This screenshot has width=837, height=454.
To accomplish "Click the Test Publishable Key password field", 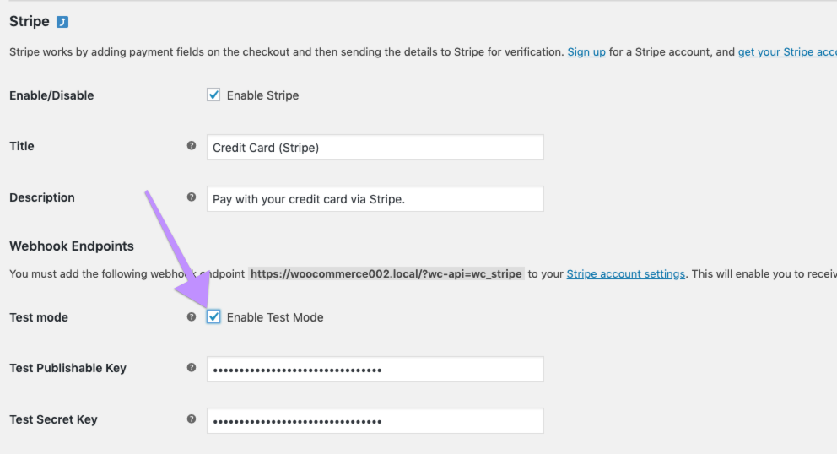I will click(375, 370).
